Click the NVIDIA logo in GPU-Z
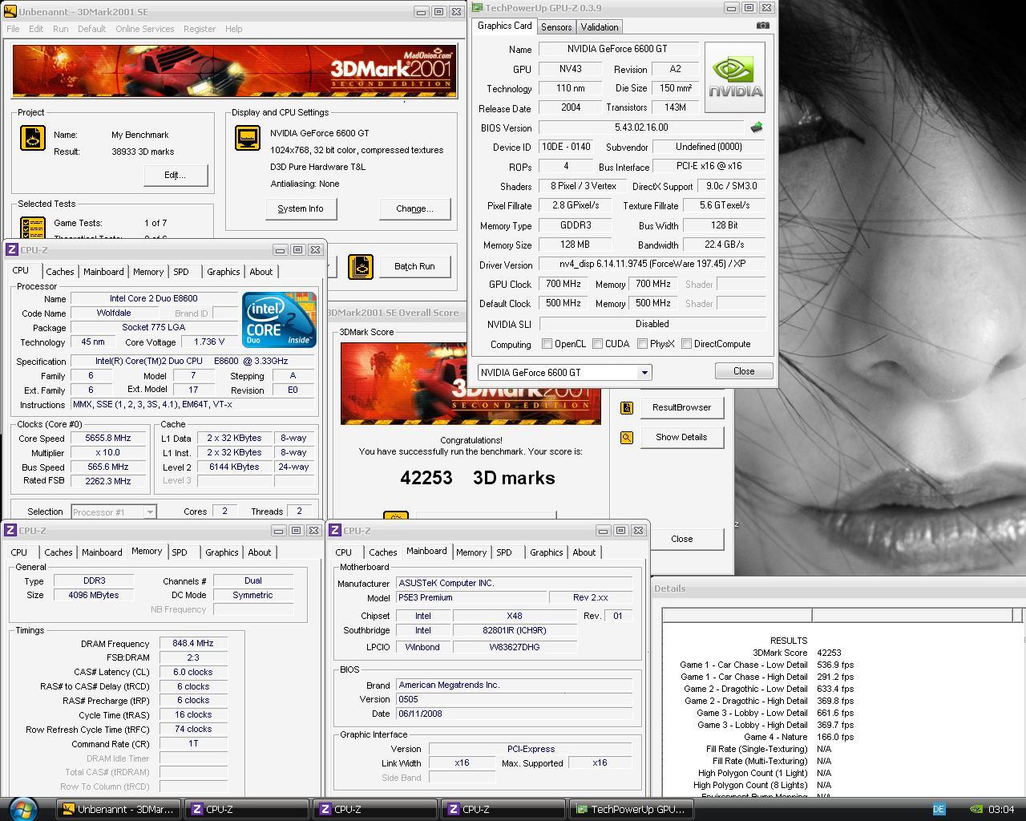Image resolution: width=1026 pixels, height=821 pixels. click(735, 77)
